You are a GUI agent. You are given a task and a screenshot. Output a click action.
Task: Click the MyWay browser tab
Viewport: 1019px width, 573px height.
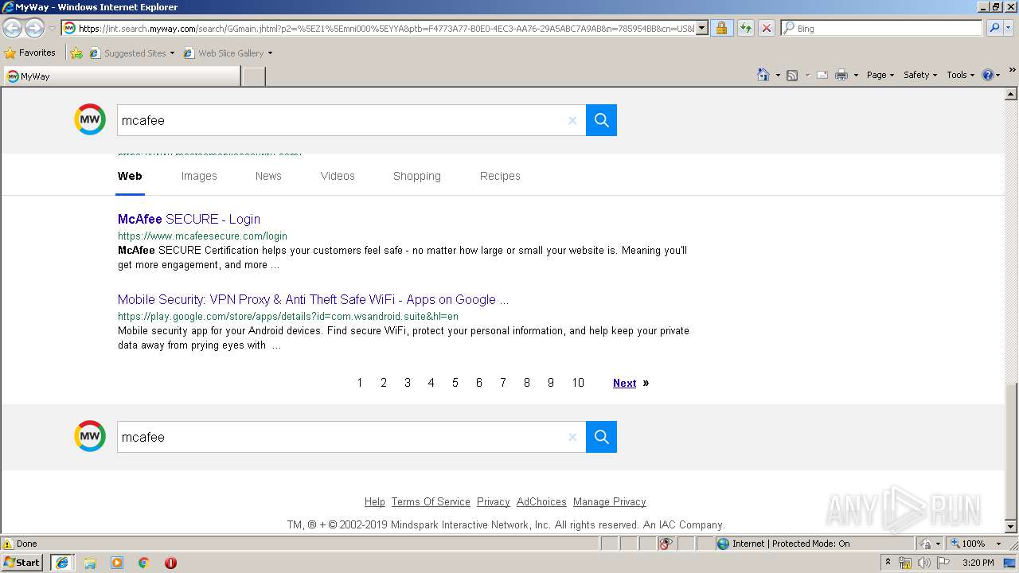click(x=121, y=76)
